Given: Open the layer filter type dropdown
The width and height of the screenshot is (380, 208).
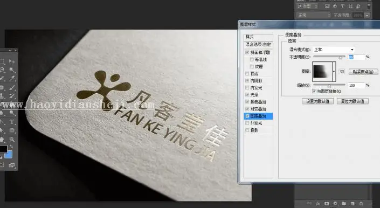Looking at the screenshot, I should [307, 6].
